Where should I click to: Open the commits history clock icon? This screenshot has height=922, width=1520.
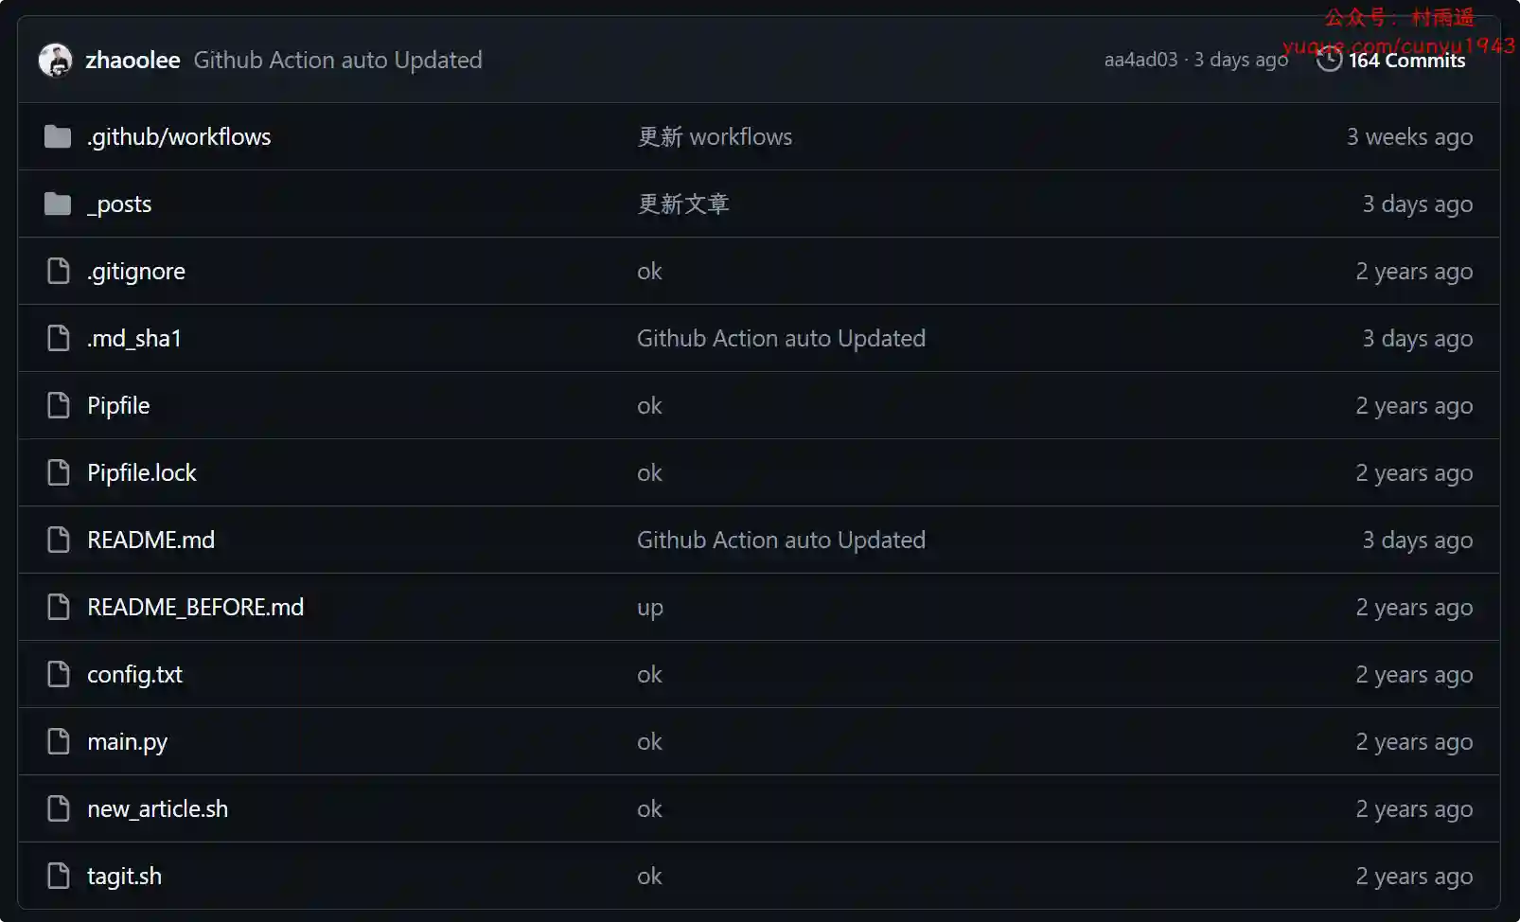click(x=1329, y=60)
